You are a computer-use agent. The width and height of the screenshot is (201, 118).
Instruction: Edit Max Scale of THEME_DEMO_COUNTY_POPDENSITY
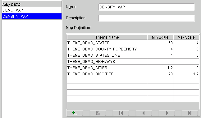(186, 49)
